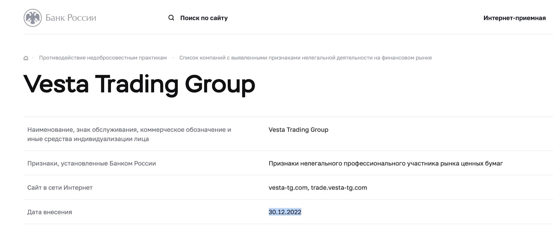This screenshot has height=227, width=553.
Task: Click the Vesta Trading Group page heading
Action: [x=139, y=84]
